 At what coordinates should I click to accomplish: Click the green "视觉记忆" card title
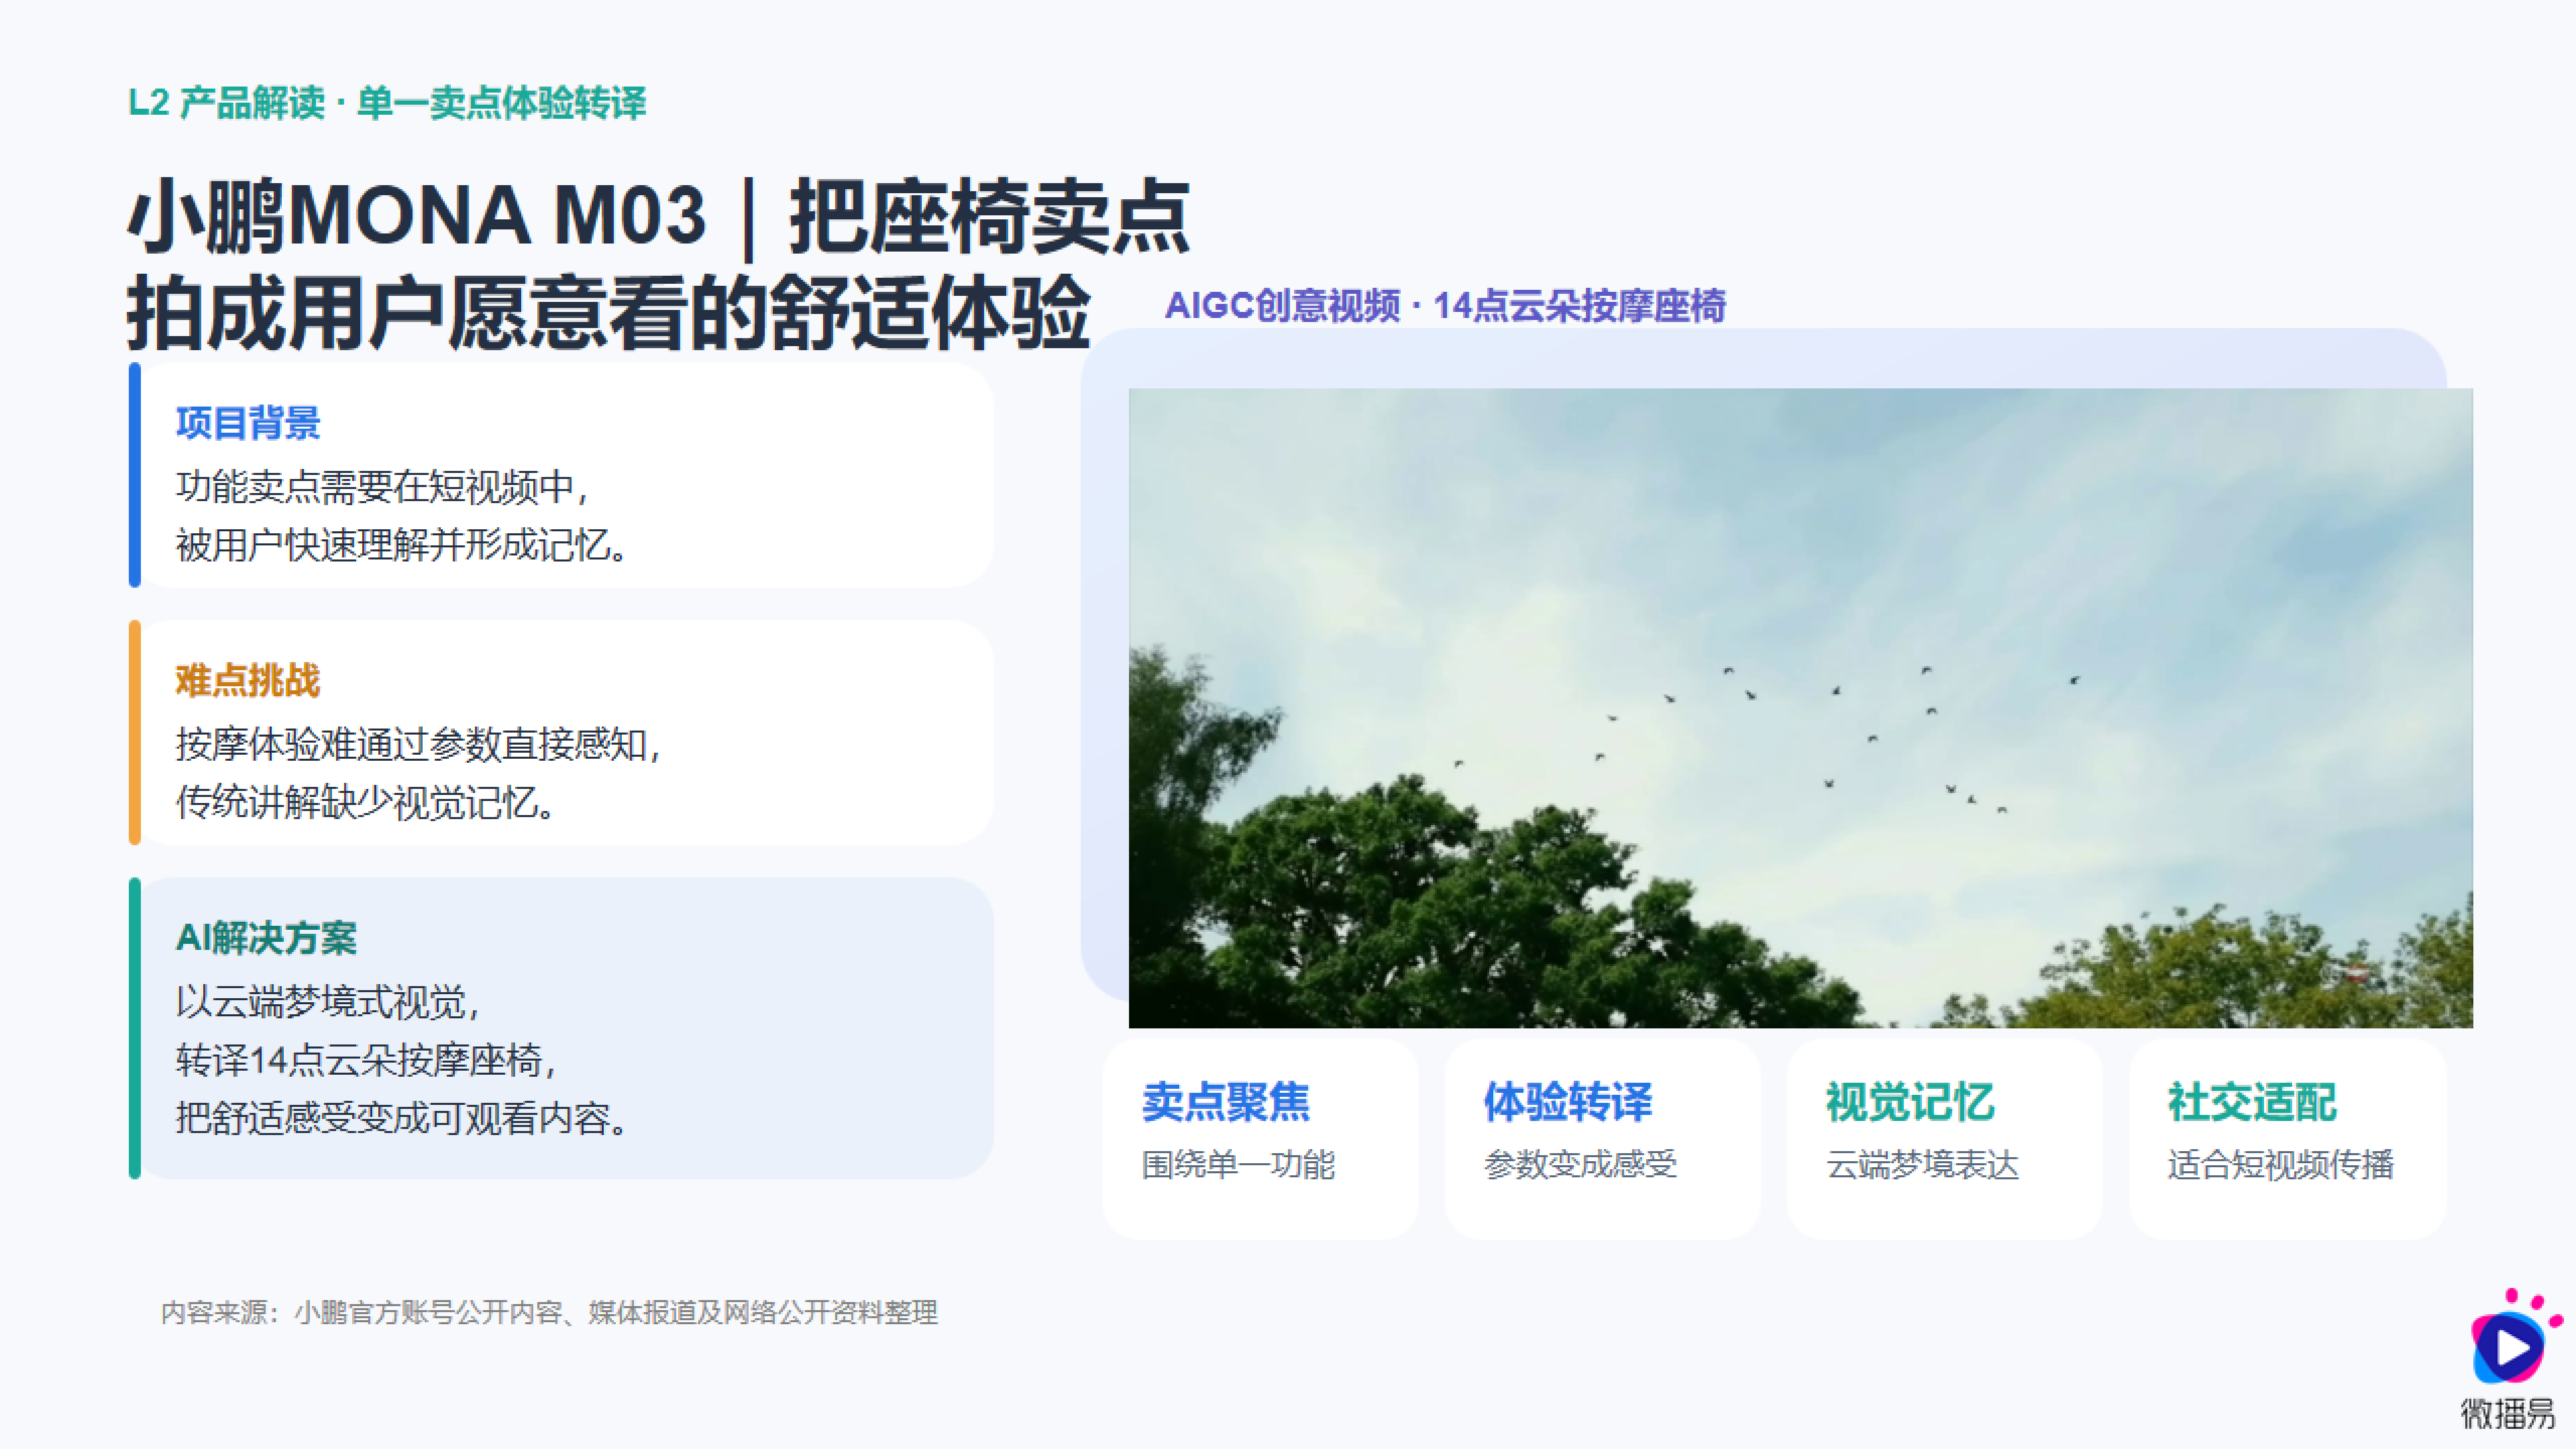(x=1910, y=1102)
